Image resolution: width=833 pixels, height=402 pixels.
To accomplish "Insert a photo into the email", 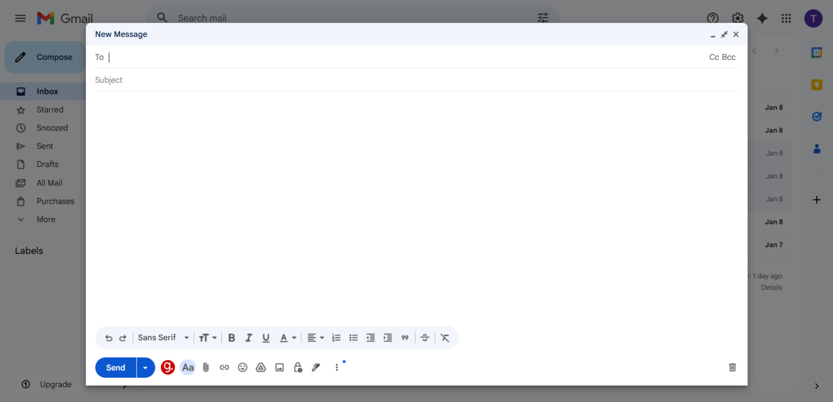I will click(279, 367).
